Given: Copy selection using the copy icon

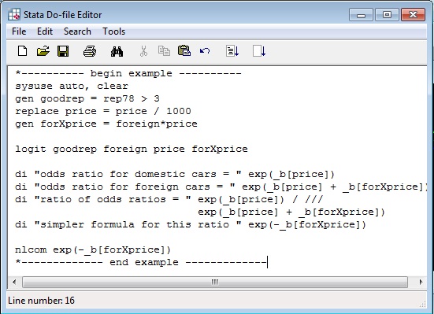Looking at the screenshot, I should pyautogui.click(x=164, y=51).
